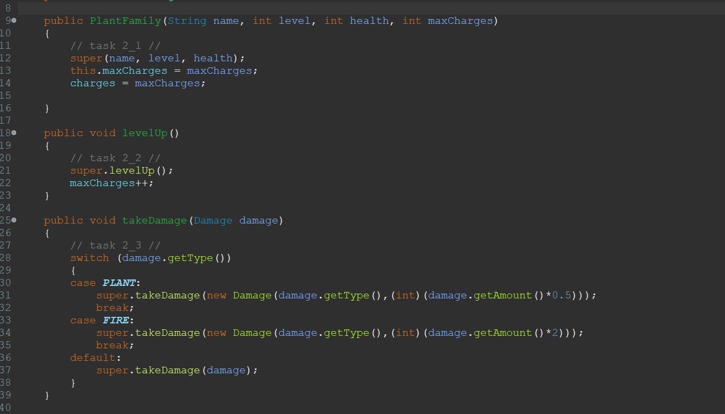
Task: Click 'charges' at start of line 14
Action: pos(93,83)
